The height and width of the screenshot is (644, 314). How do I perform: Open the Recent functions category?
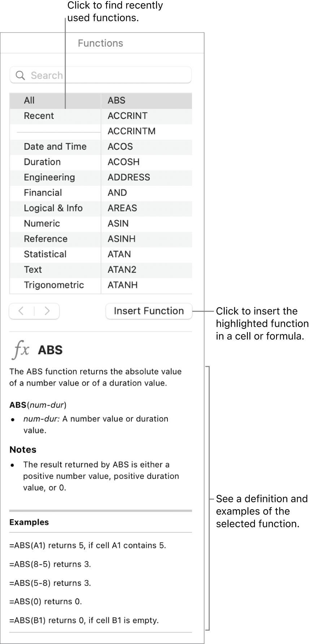(39, 116)
